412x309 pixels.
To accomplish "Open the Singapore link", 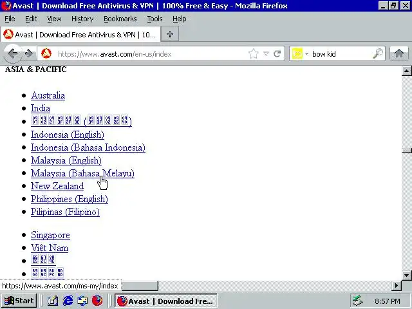I will point(50,235).
